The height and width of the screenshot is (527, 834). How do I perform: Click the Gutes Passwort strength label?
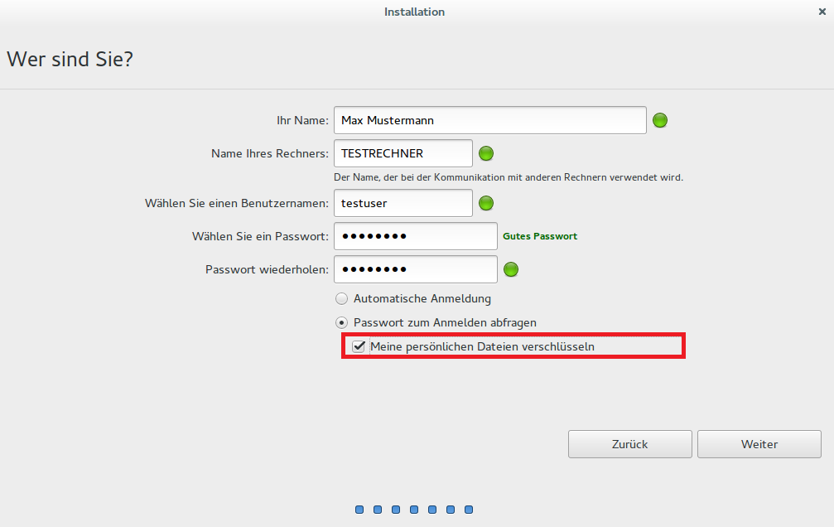pos(540,236)
